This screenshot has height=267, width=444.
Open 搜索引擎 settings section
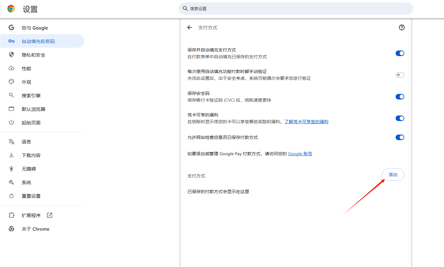click(42, 95)
